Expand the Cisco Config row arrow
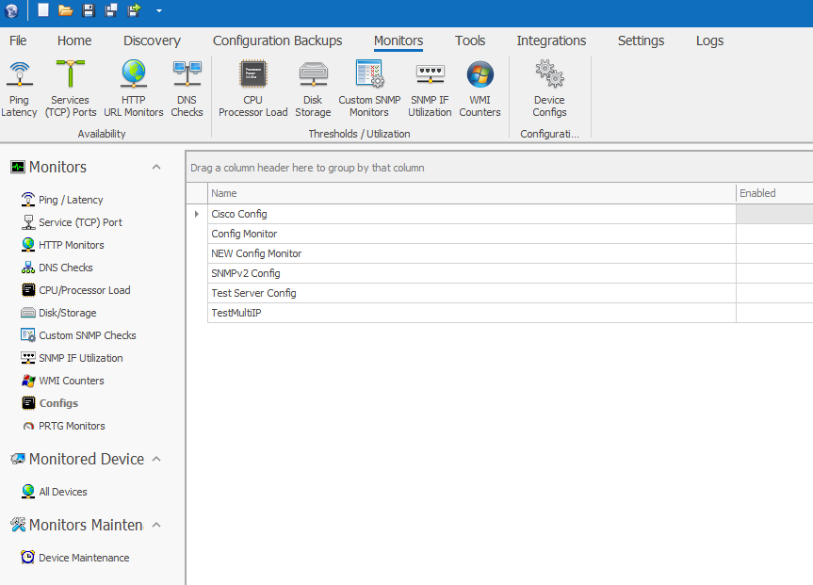The width and height of the screenshot is (813, 585). pyautogui.click(x=197, y=214)
